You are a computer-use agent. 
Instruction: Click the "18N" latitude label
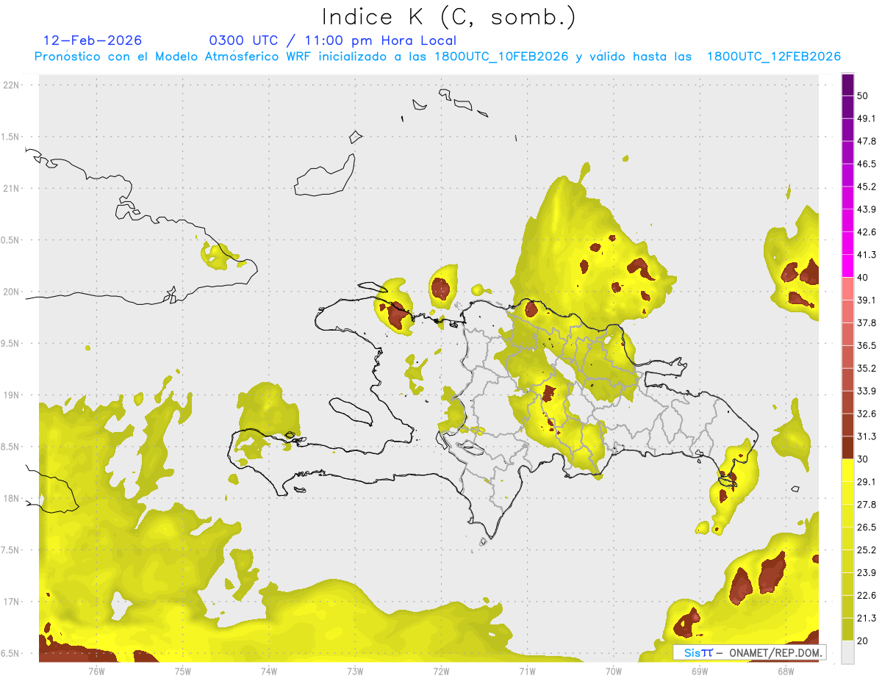tap(12, 499)
